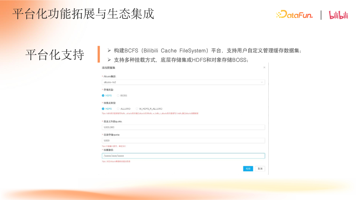Click the DataFun logo
Viewport: 356px width, 200px height.
(x=294, y=14)
